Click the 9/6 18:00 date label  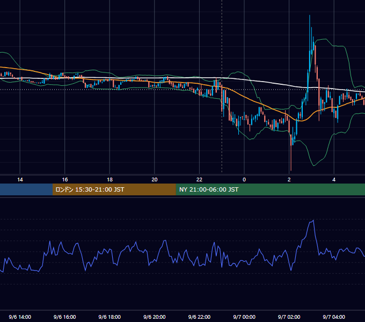pyautogui.click(x=109, y=317)
